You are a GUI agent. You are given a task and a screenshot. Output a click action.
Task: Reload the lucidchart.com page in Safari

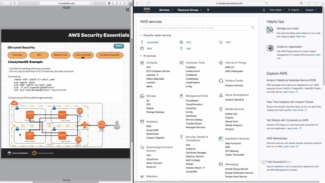pyautogui.click(x=92, y=3)
